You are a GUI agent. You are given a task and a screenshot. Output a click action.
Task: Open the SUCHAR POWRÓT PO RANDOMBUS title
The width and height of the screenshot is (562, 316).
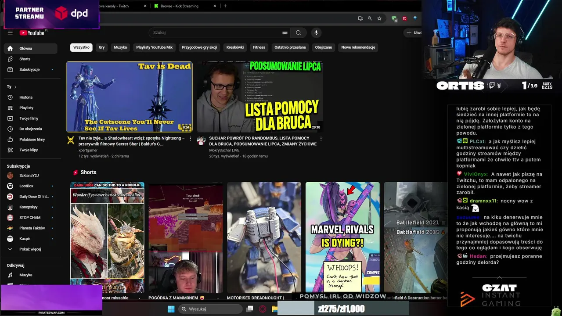263,141
